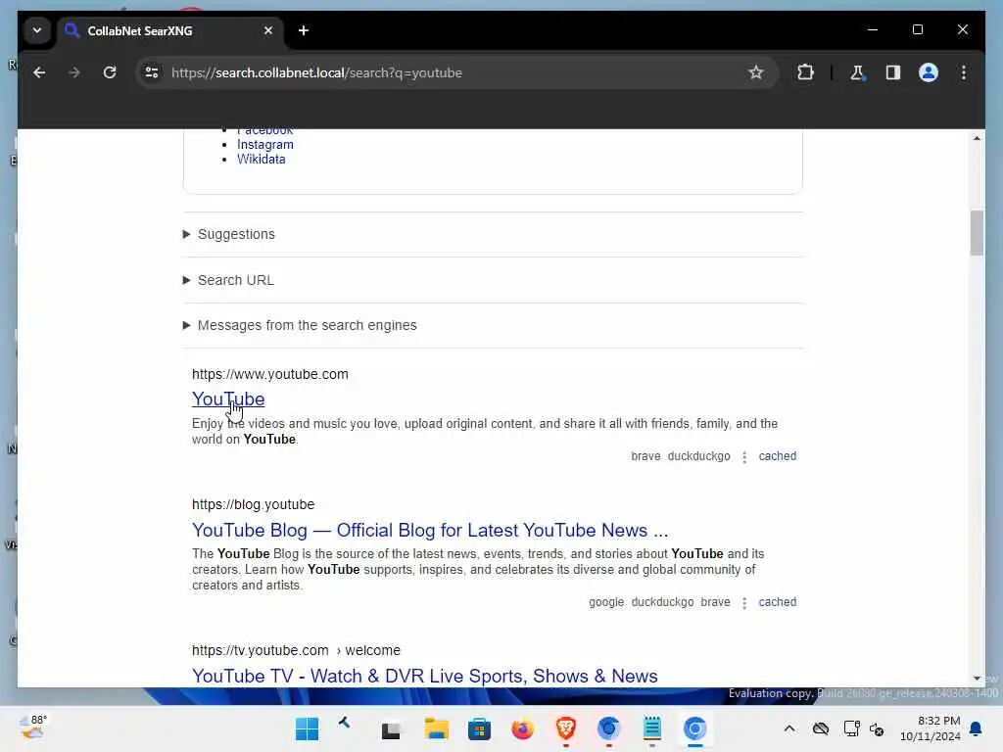Open blue-arrow app next to Start
This screenshot has height=752, width=1003.
pyautogui.click(x=344, y=724)
